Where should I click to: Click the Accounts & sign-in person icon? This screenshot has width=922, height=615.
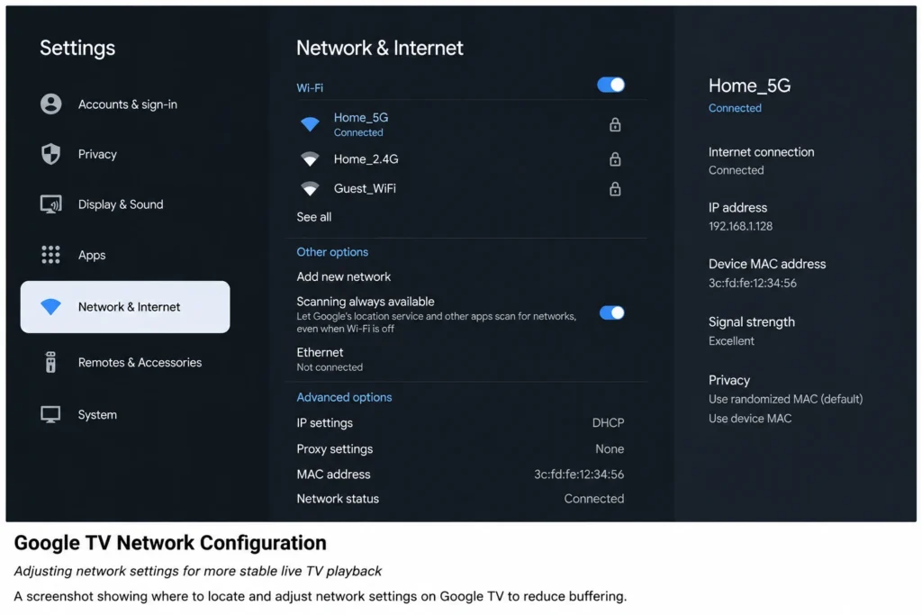point(51,104)
